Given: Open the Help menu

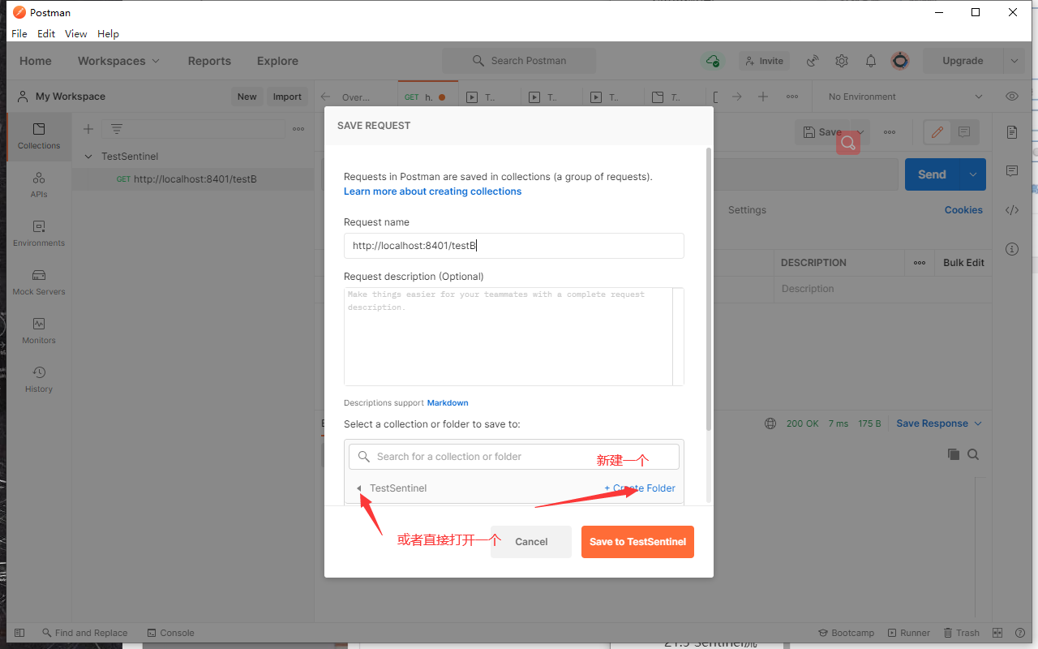Looking at the screenshot, I should tap(108, 34).
